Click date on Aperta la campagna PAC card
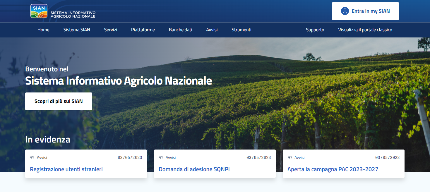The image size is (430, 194). pos(388,157)
